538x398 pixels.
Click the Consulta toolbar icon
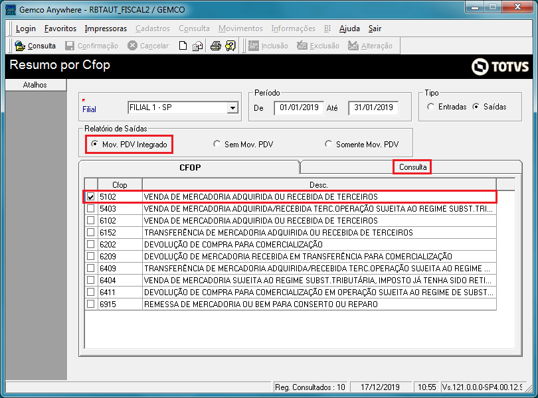20,46
